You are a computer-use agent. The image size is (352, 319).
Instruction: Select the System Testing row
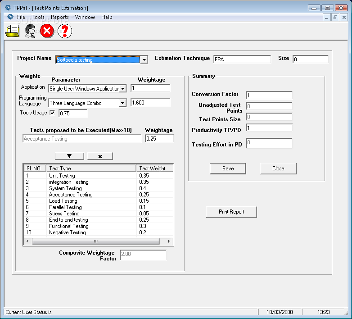coord(98,188)
